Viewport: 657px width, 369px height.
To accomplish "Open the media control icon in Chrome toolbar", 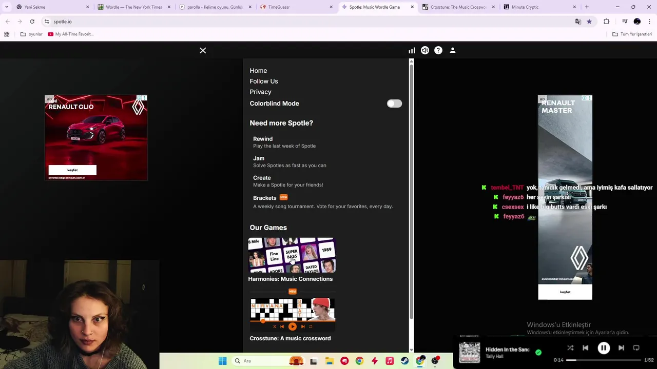I will pos(625,22).
